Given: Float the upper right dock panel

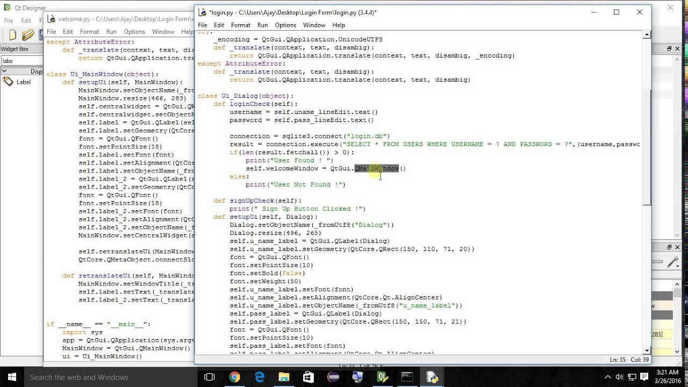Looking at the screenshot, I should tap(669, 48).
